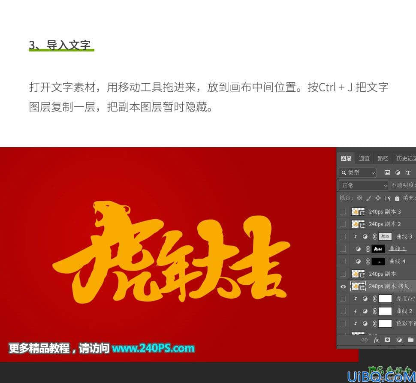Click the 曲线 1 layer name
Screen dimensions: 416x383
(x=397, y=249)
